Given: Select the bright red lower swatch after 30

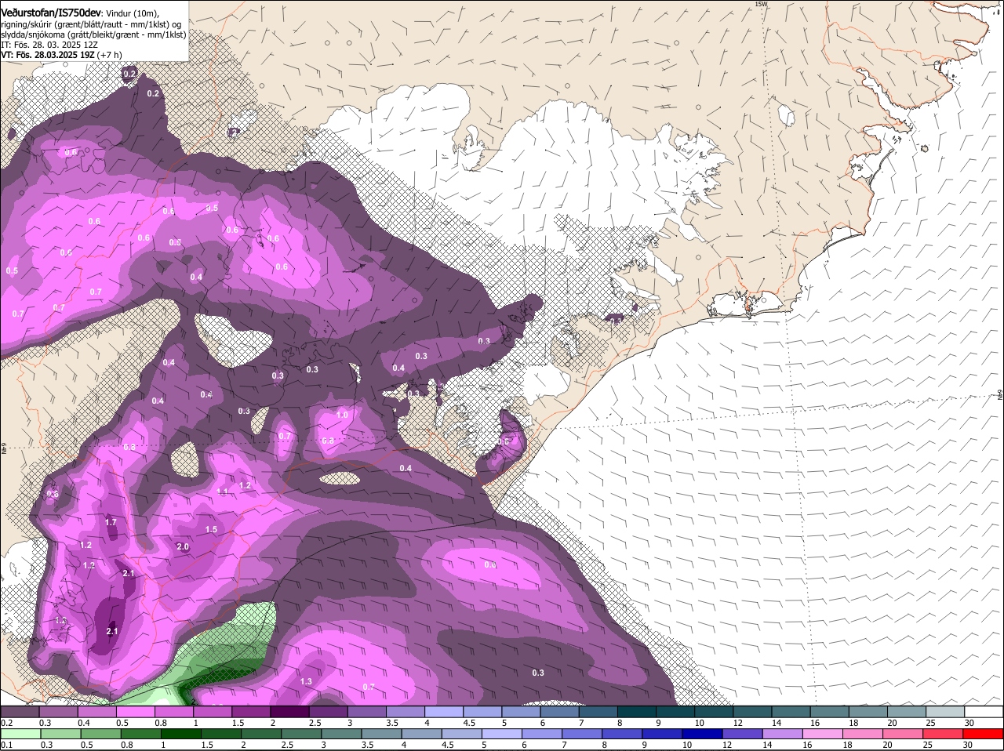Looking at the screenshot, I should 984,734.
